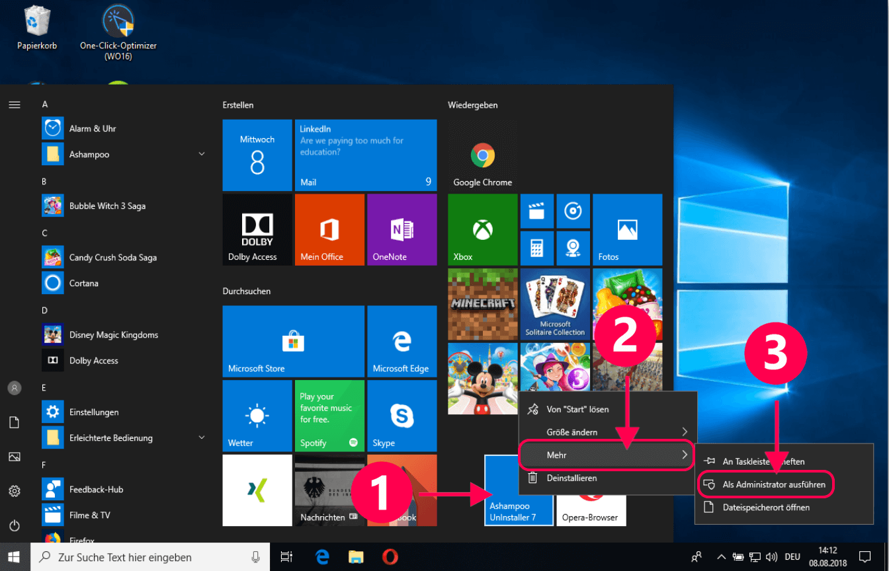889x571 pixels.
Task: Start Cortana from the app list
Action: [124, 283]
